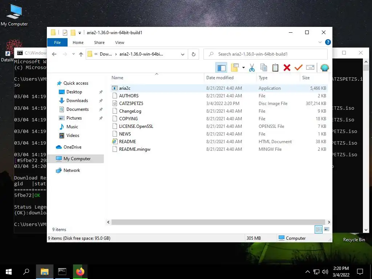This screenshot has width=372, height=279.
Task: Open the subfolder list arrow after Dow...
Action: [116, 54]
